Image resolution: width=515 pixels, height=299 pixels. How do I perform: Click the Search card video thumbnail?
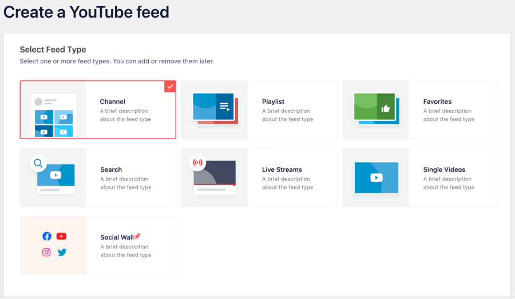(x=56, y=176)
